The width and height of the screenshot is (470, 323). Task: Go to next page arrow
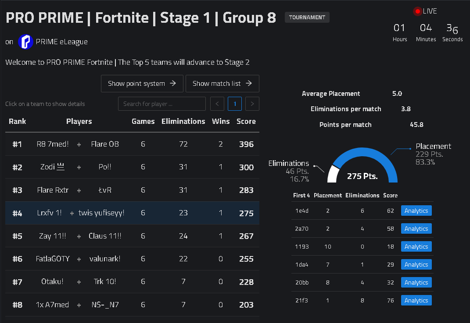click(x=252, y=104)
